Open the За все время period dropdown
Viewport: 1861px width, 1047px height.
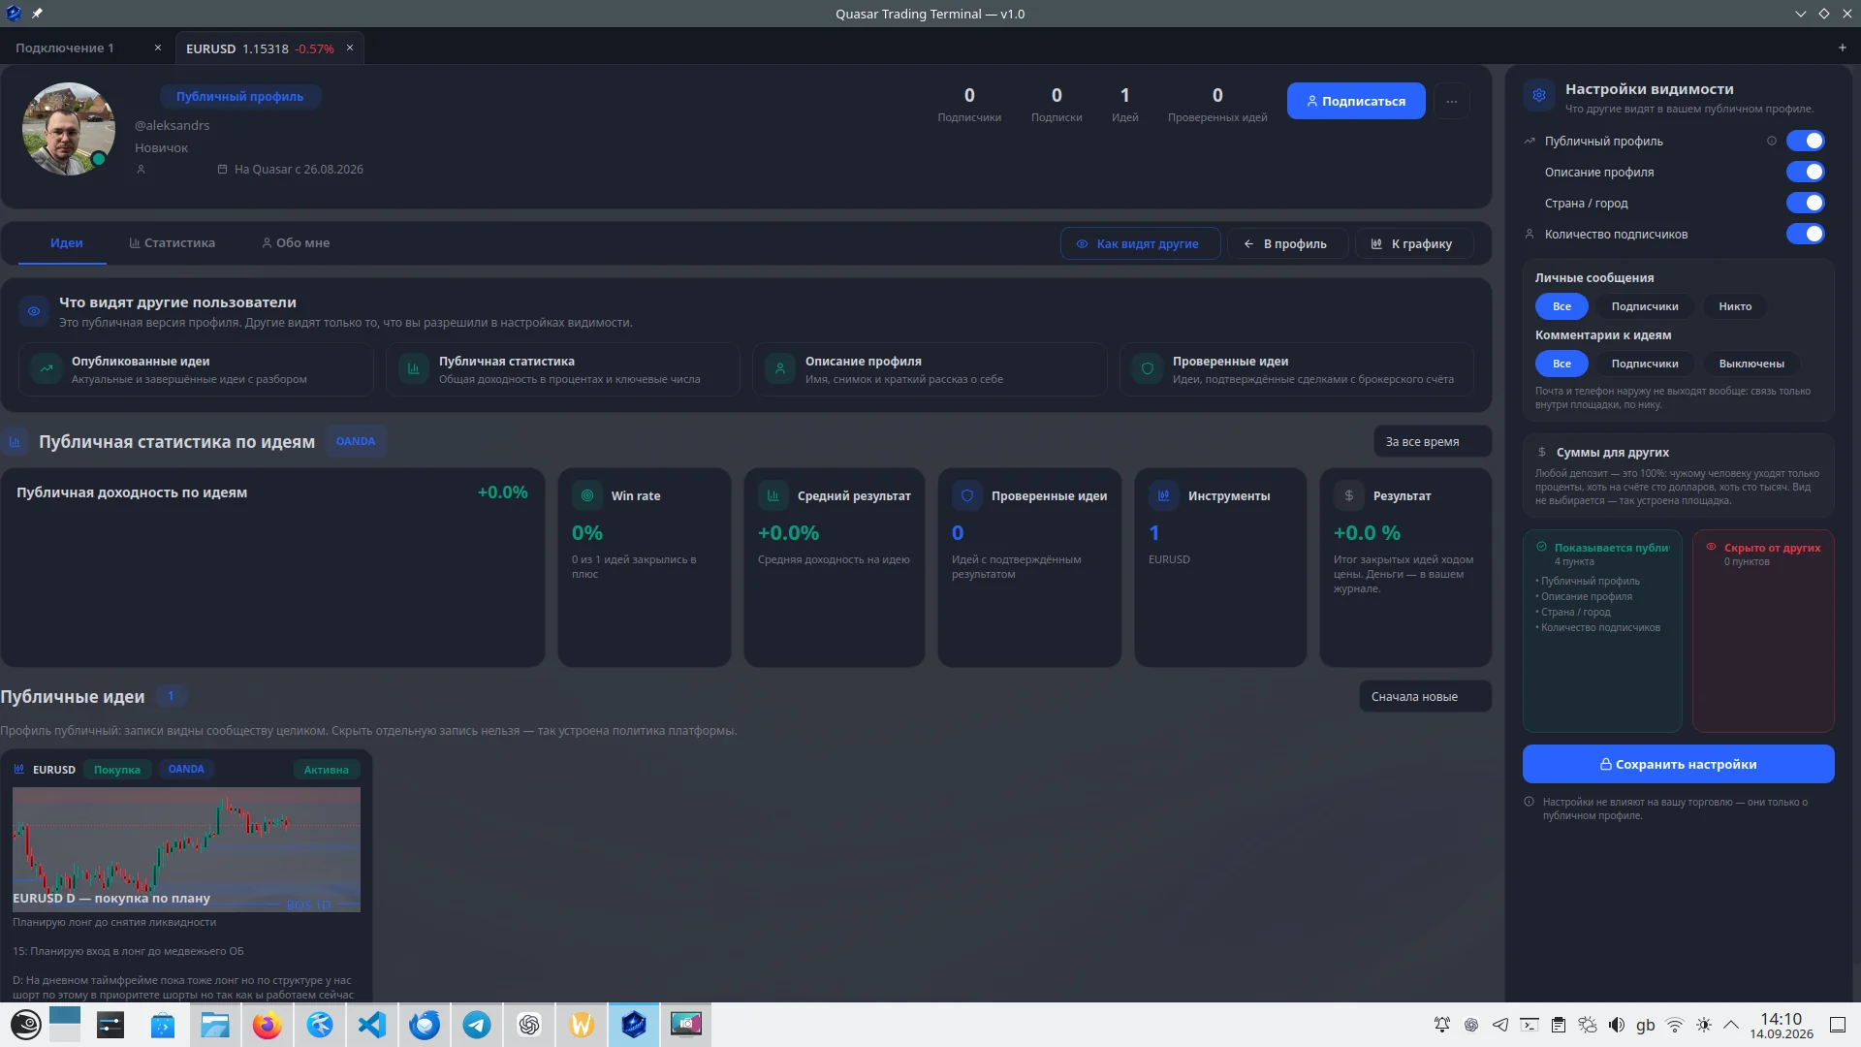pos(1433,441)
